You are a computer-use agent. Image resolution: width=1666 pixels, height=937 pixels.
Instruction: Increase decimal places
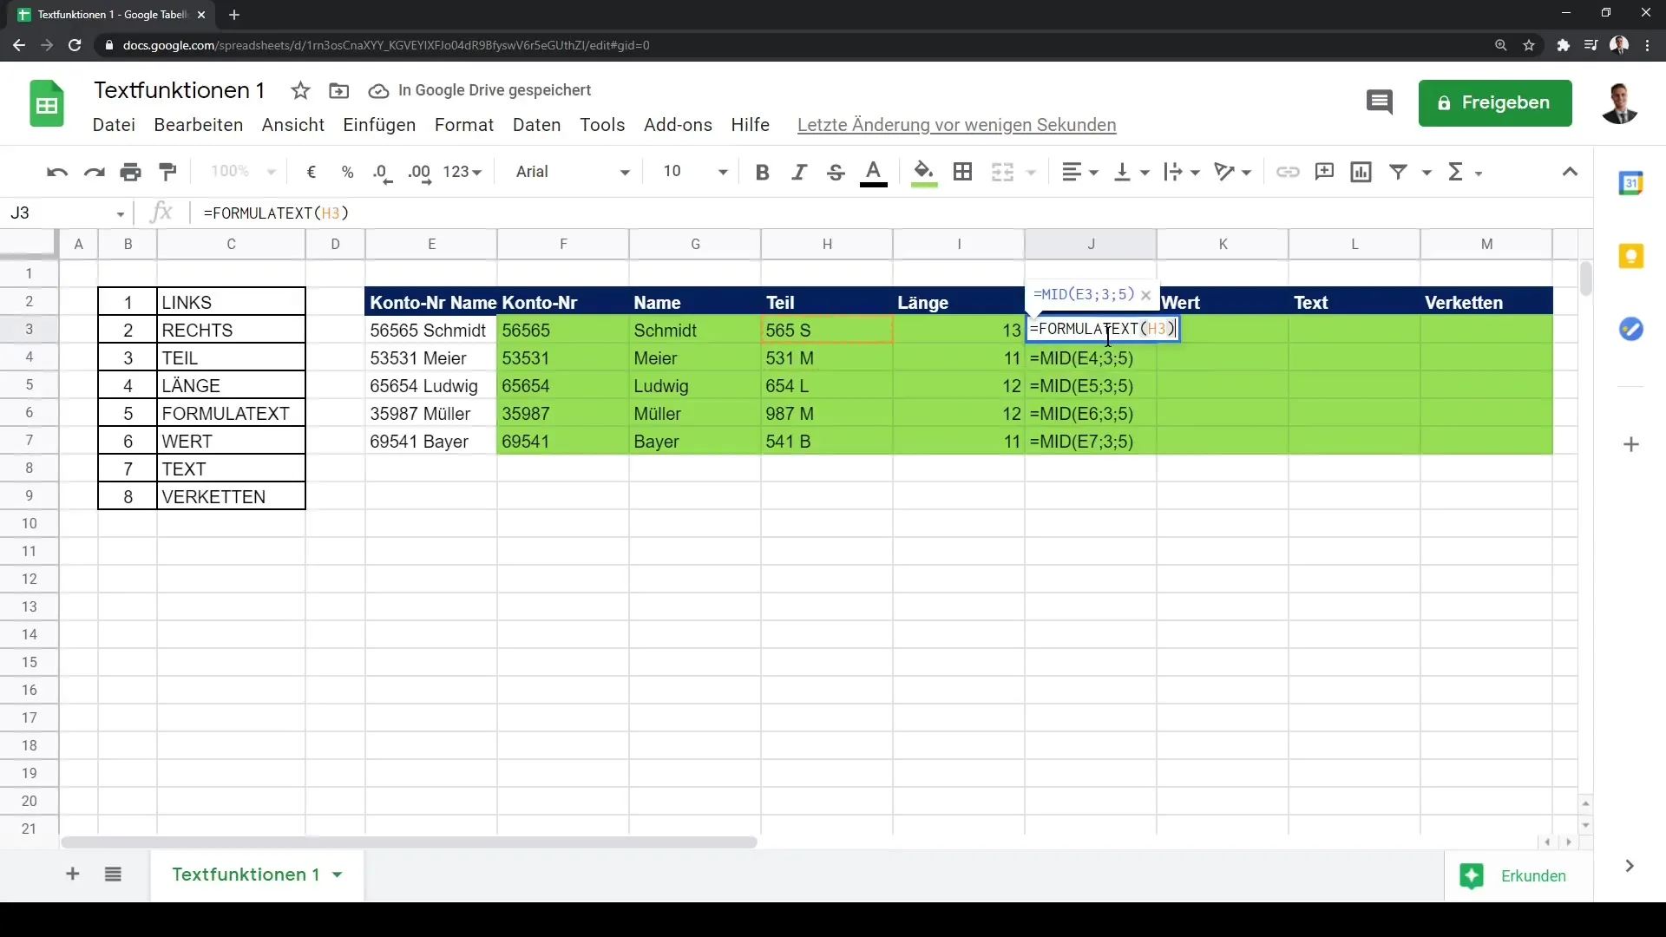419,172
